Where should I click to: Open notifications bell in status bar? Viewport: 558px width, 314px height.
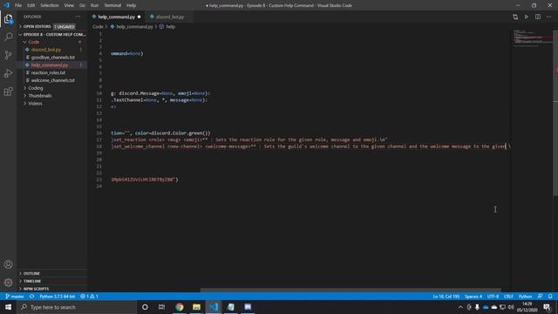[550, 297]
